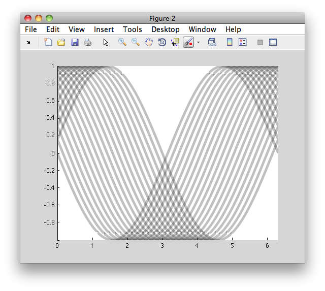325x291 pixels.
Task: Toggle the Link Plot button
Action: [x=212, y=42]
